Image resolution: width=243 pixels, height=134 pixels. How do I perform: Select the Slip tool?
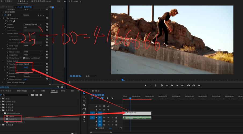(x=84, y=109)
